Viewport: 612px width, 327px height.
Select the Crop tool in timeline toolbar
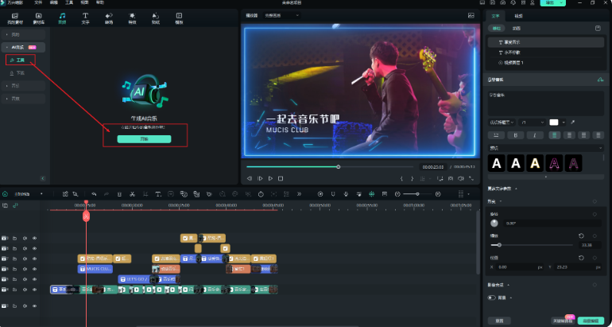point(145,194)
